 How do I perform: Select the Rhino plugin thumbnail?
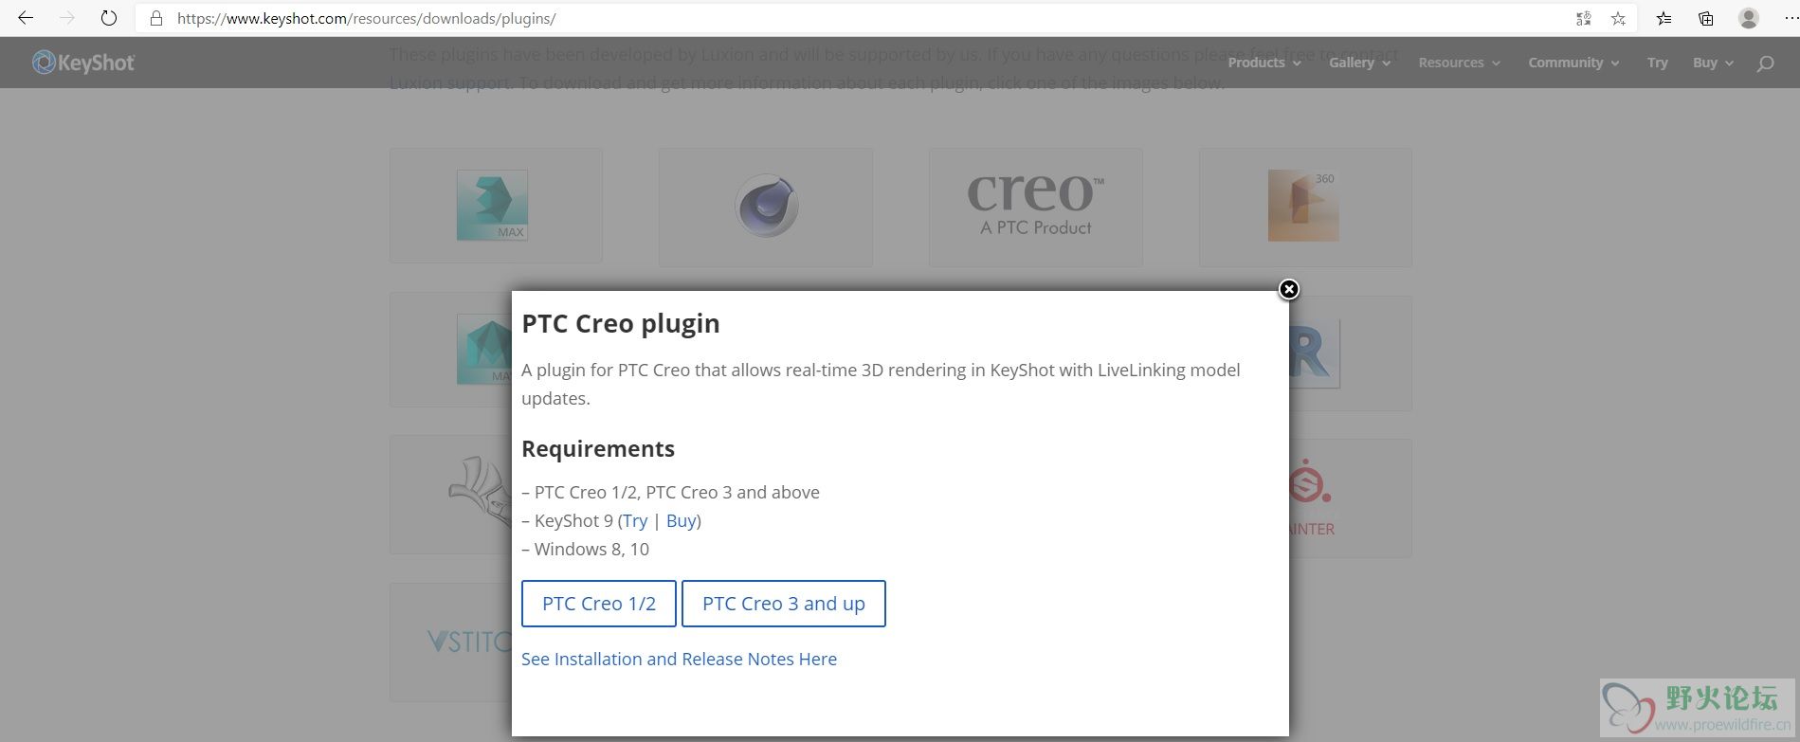click(x=451, y=495)
